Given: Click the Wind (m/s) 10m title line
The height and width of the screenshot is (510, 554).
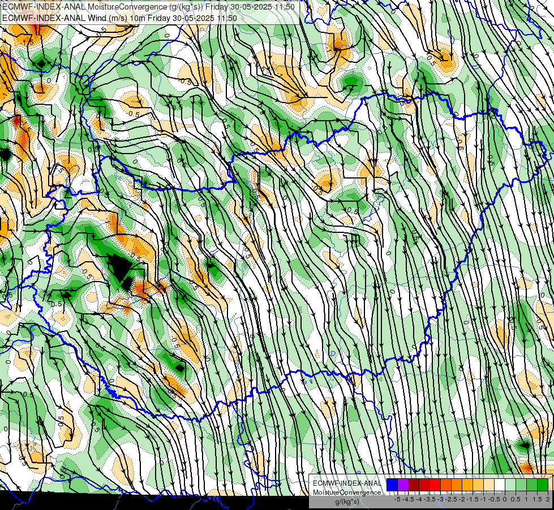Looking at the screenshot, I should click(x=119, y=18).
